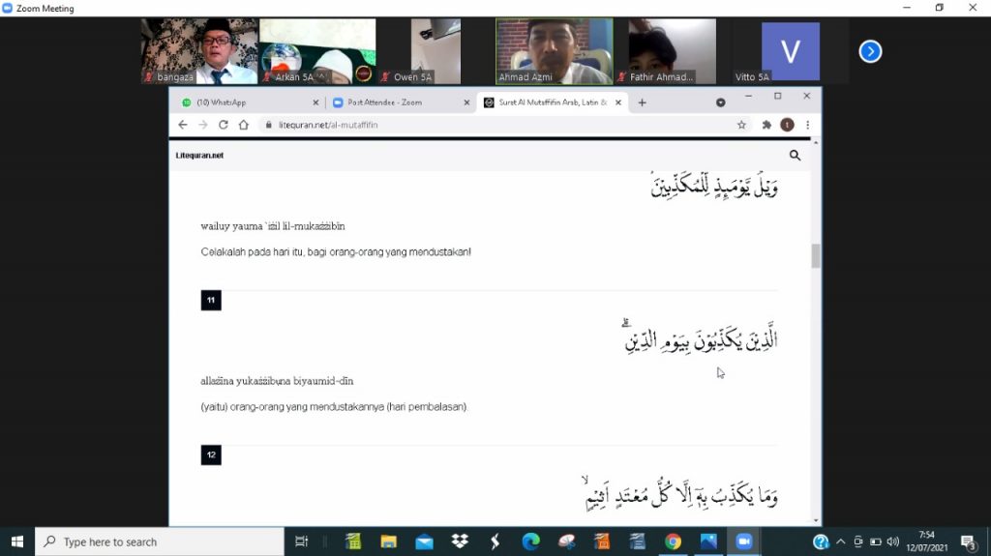
Task: Click the Litequran.net site logo link
Action: coord(199,155)
